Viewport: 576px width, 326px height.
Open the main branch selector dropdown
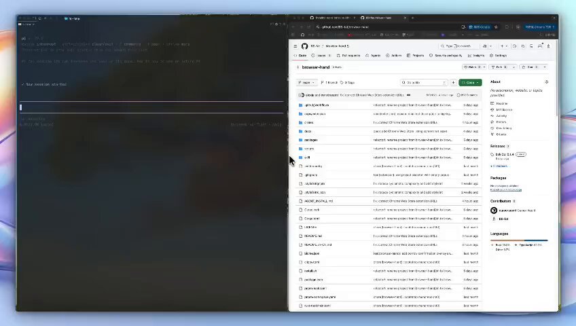[306, 83]
